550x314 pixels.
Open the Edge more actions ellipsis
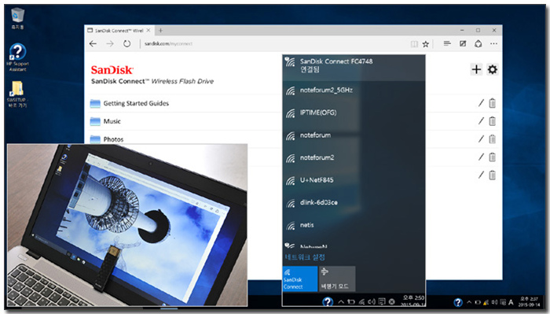[493, 43]
